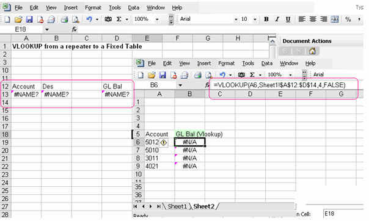Toggle Underline formatting
The image size is (369, 221).
(x=288, y=20)
